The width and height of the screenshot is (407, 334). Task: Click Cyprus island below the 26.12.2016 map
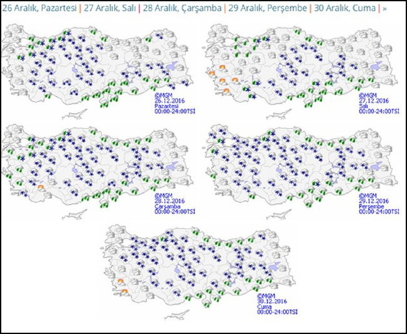[77, 115]
